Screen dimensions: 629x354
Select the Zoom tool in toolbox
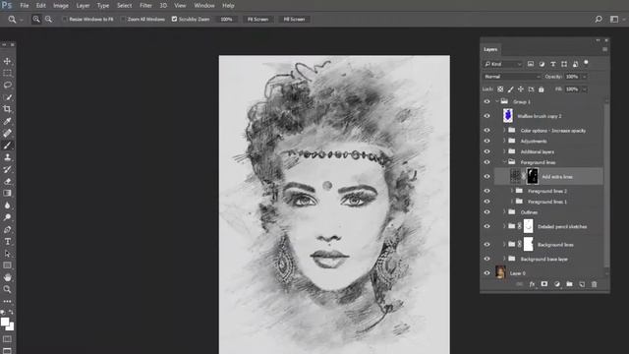pyautogui.click(x=7, y=289)
